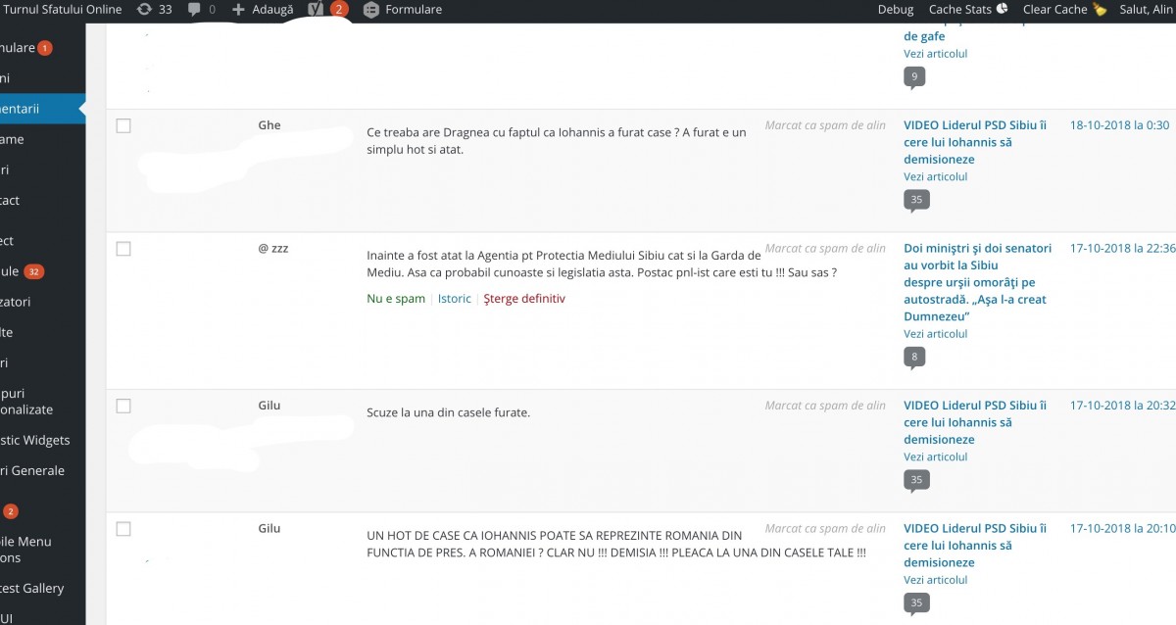Click the Clear Cache broom icon

(1100, 10)
